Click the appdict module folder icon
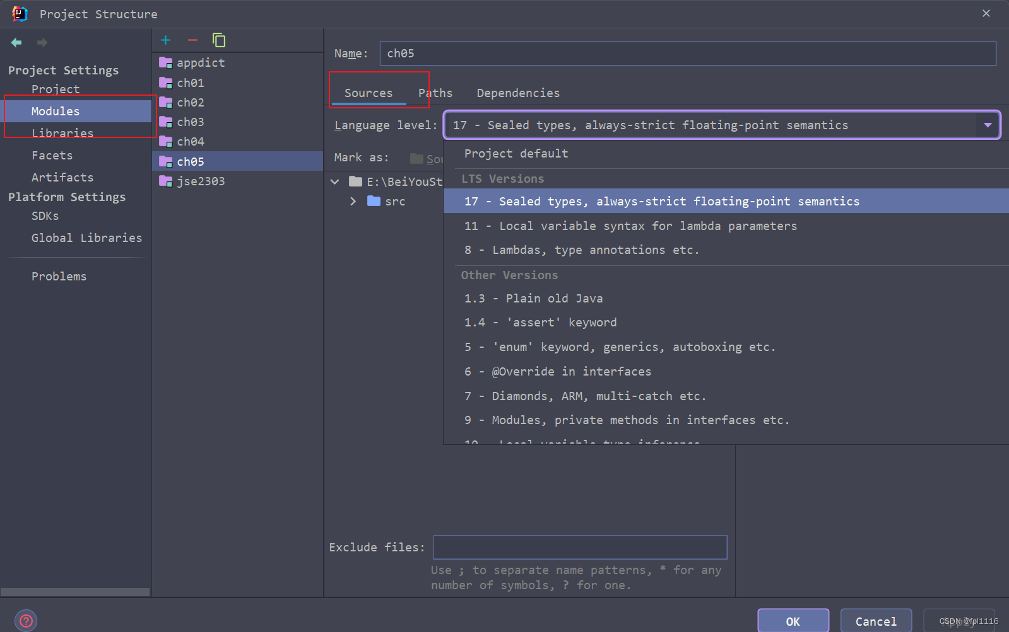 [x=166, y=62]
